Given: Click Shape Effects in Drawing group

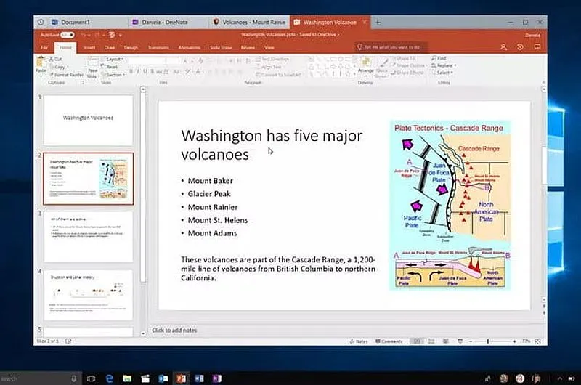Looking at the screenshot, I should [407, 73].
